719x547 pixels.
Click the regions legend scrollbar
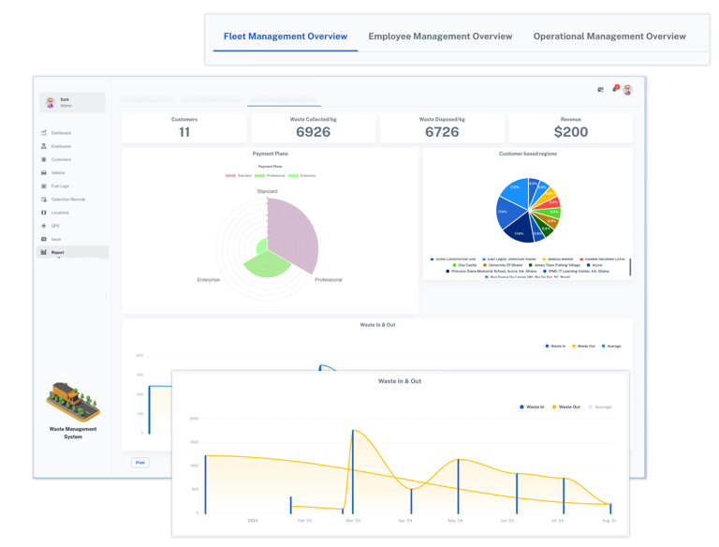630,267
